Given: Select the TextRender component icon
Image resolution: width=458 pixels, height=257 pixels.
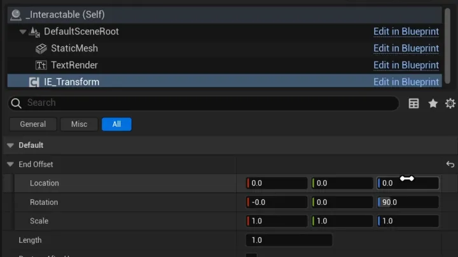Looking at the screenshot, I should [41, 65].
